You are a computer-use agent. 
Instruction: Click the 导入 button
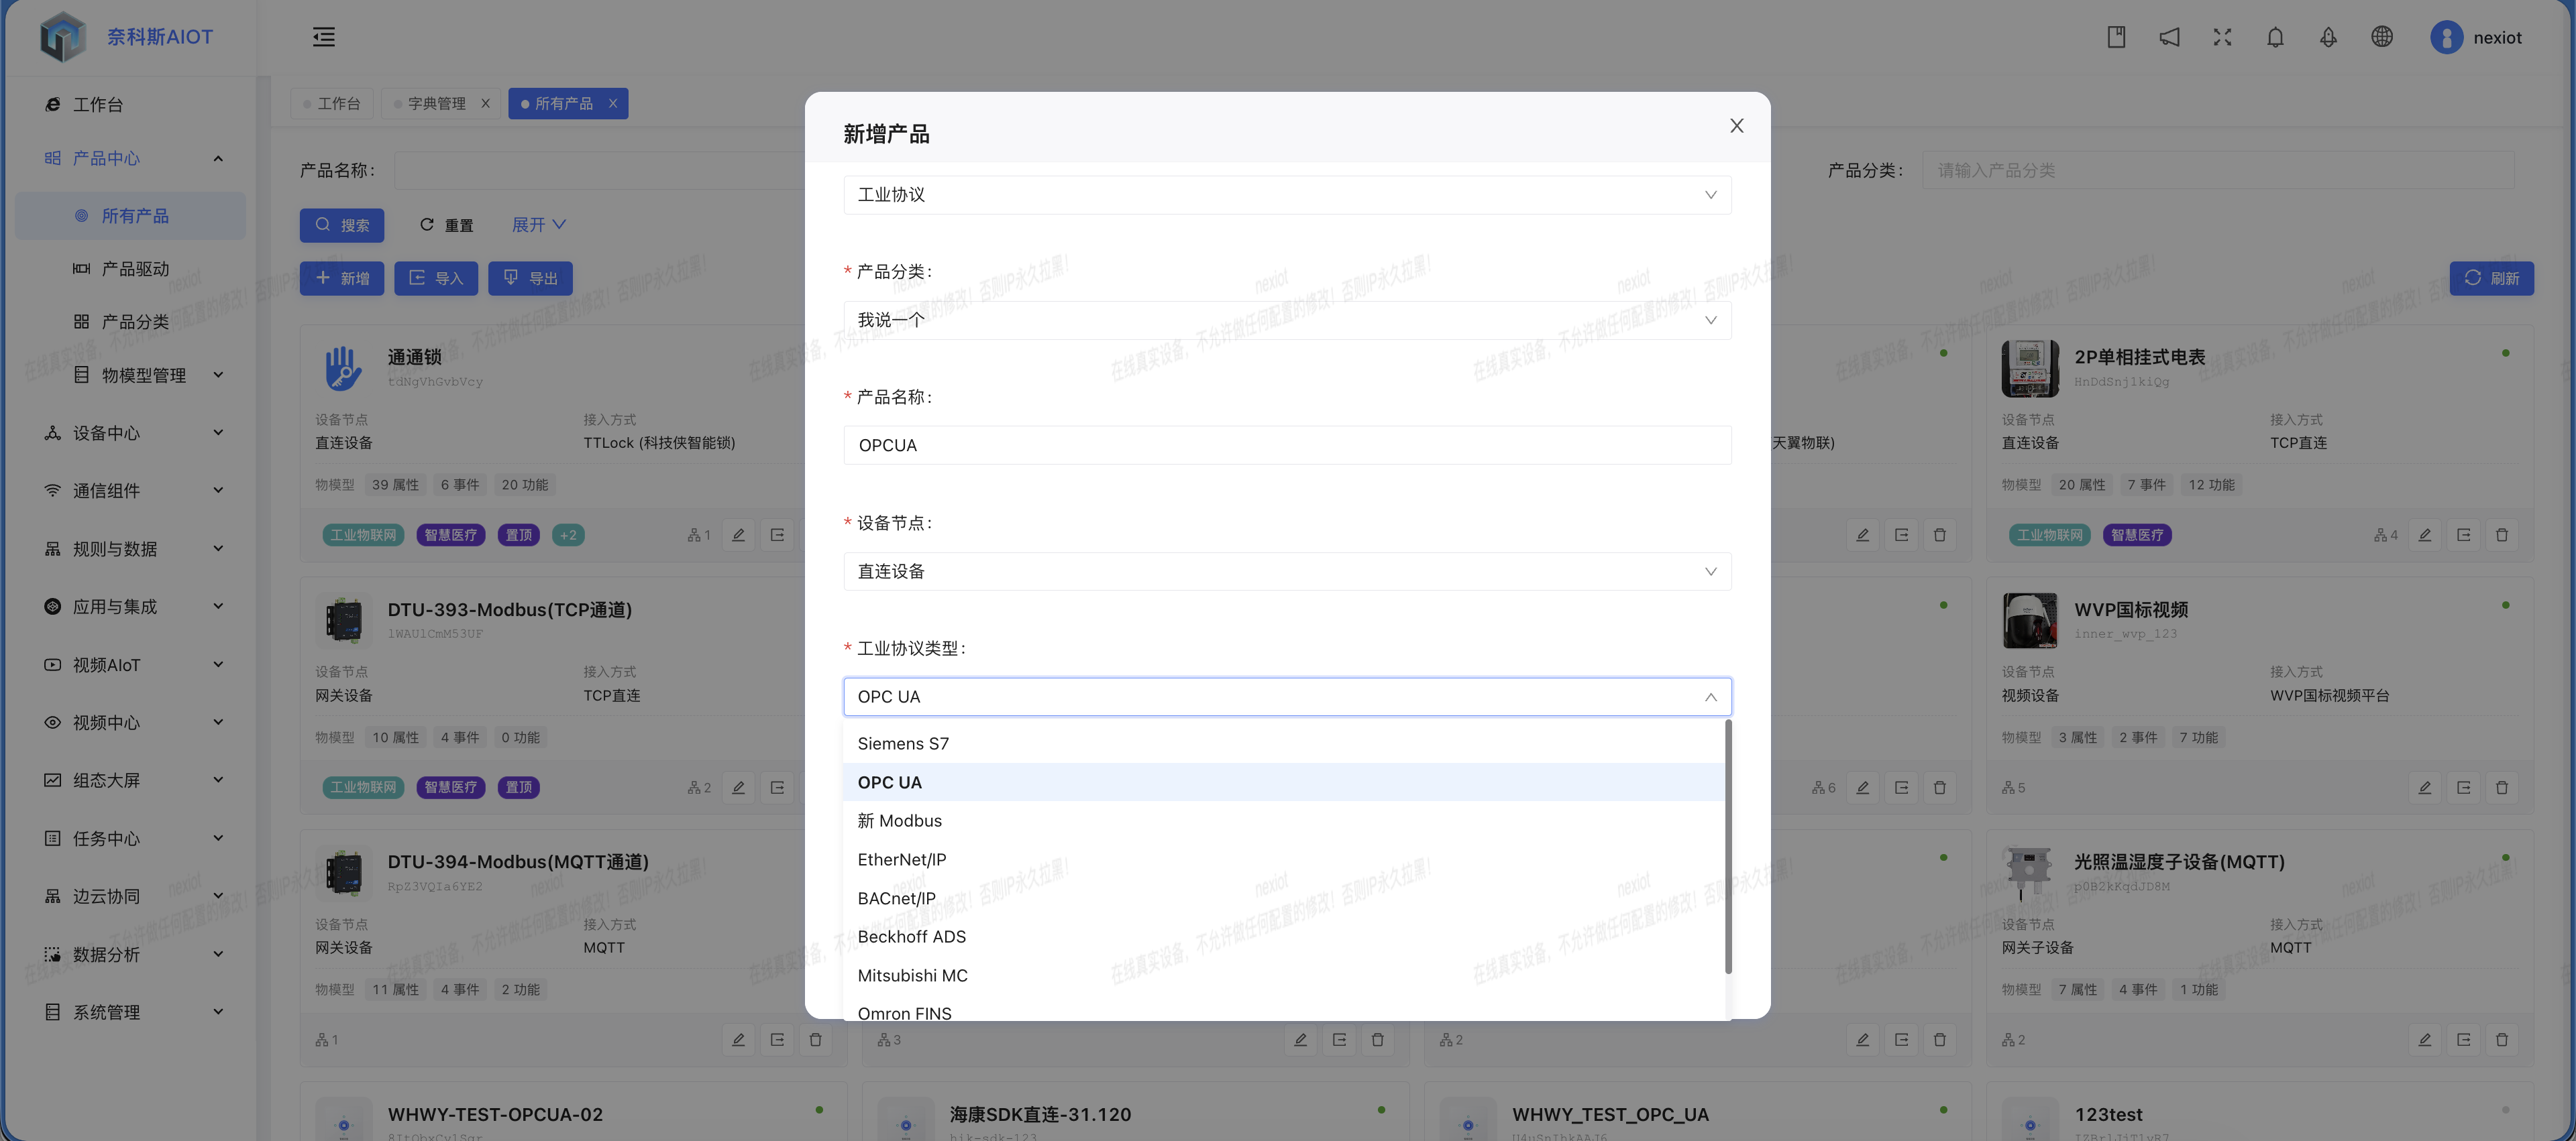click(x=436, y=278)
